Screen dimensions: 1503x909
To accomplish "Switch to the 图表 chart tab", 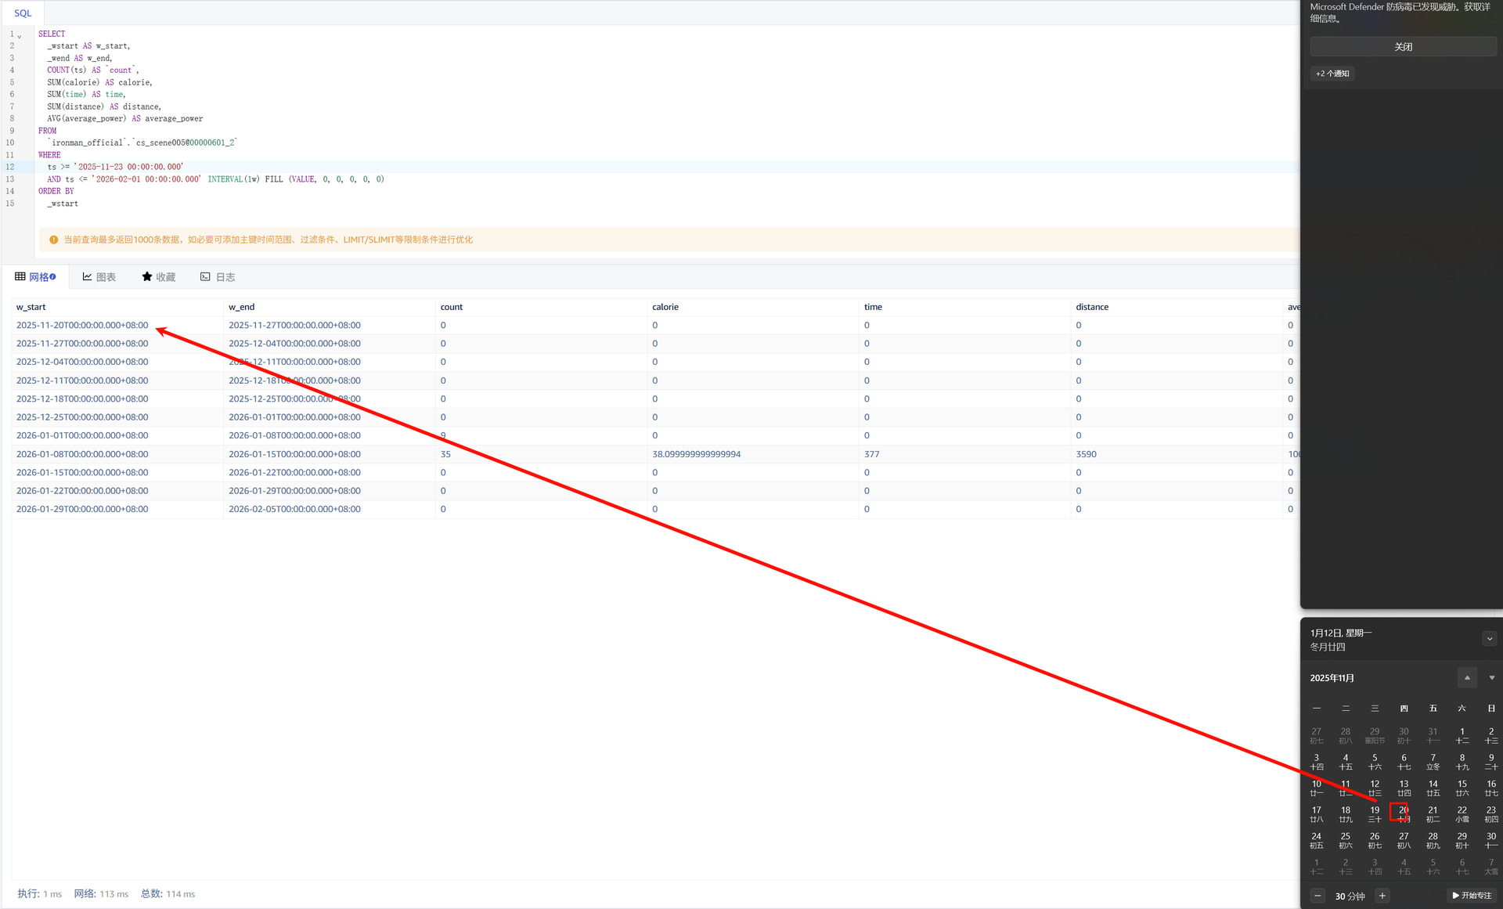I will click(99, 277).
